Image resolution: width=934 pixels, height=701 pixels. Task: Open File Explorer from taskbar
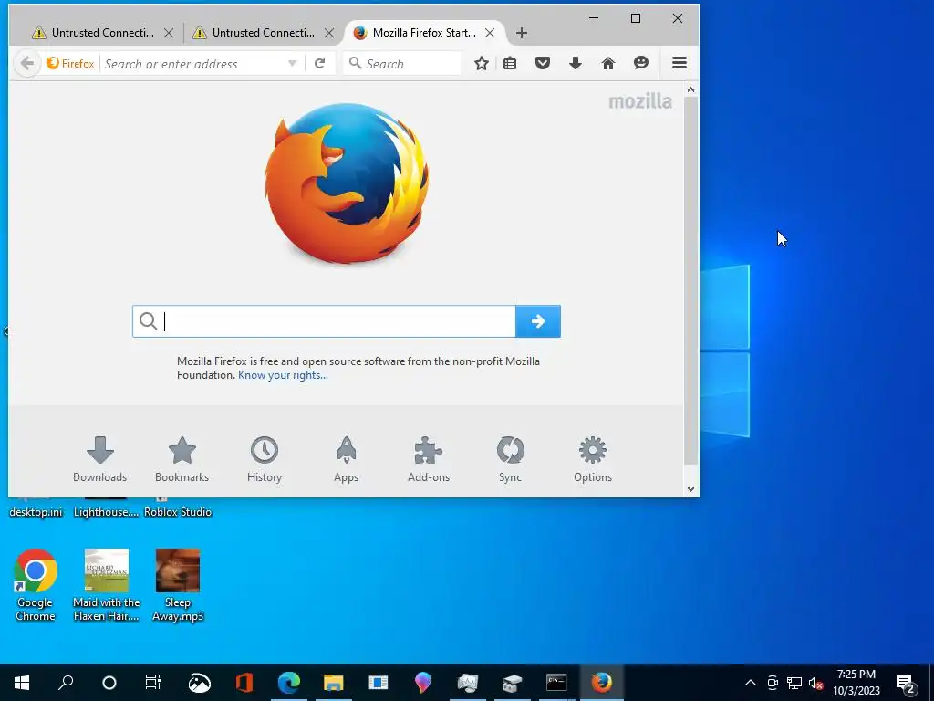click(334, 683)
